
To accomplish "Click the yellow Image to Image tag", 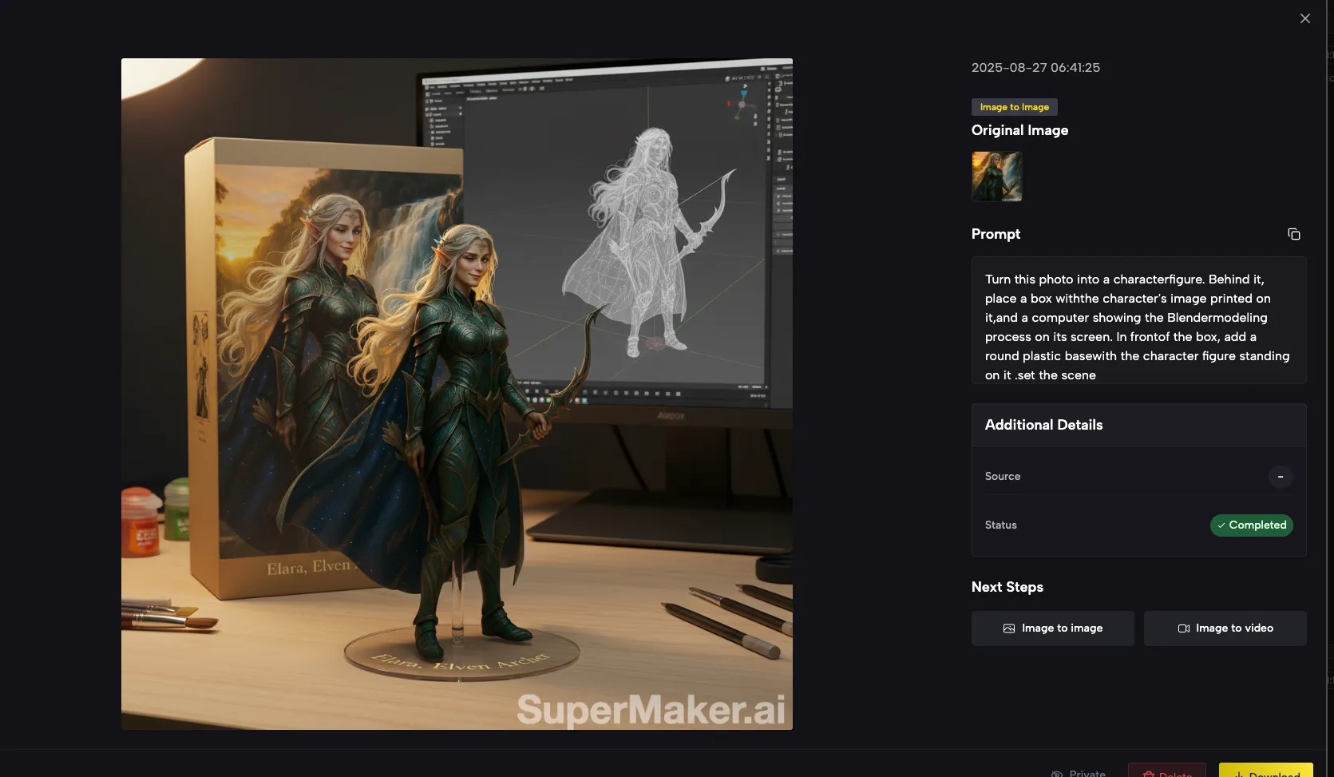I will [x=1014, y=107].
